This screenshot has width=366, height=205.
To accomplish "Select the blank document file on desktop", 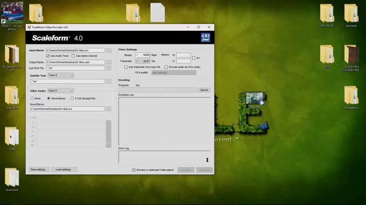I will [x=157, y=13].
